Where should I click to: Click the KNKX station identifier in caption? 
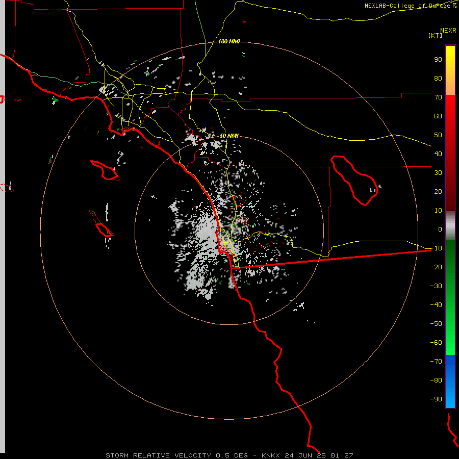pyautogui.click(x=270, y=455)
